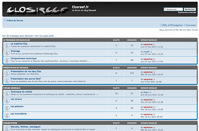The width and height of the screenshot is (199, 131).
Task: Open Le matériel Elos forum
Action: pyautogui.click(x=19, y=44)
